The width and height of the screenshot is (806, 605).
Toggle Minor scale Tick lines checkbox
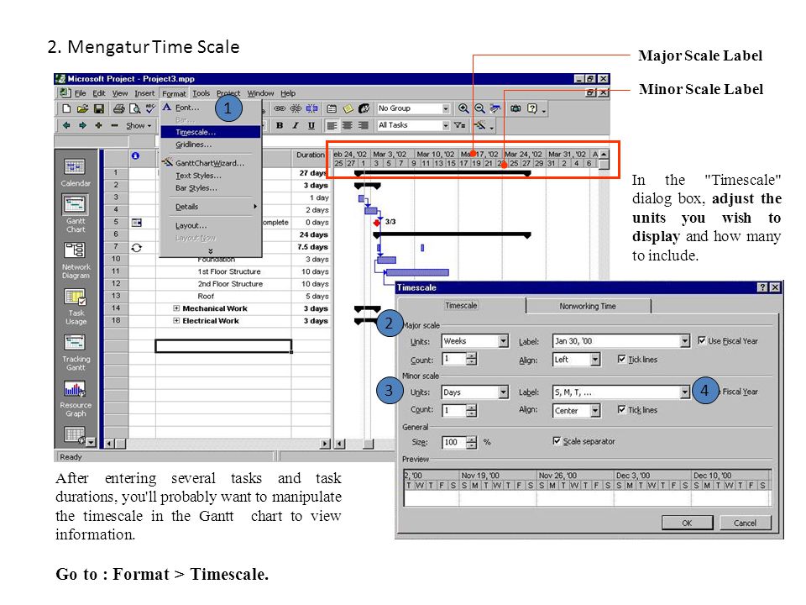click(622, 409)
